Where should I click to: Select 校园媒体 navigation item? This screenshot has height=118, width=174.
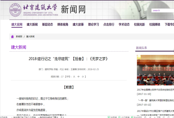click(155, 24)
